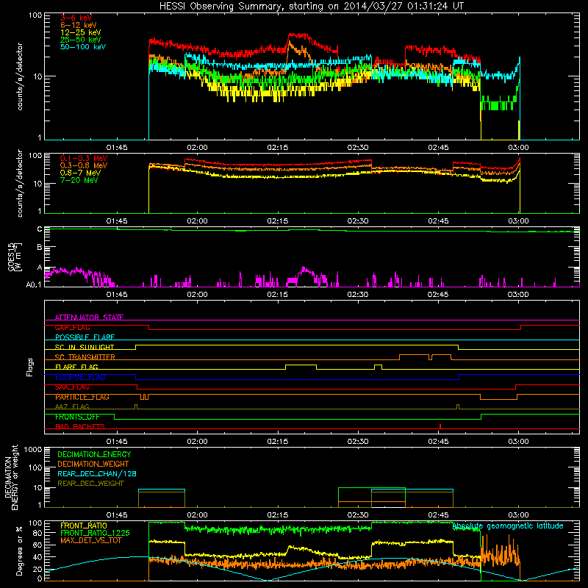Click the Absolute geomagnetic latitude label
The width and height of the screenshot is (588, 588).
(x=508, y=526)
